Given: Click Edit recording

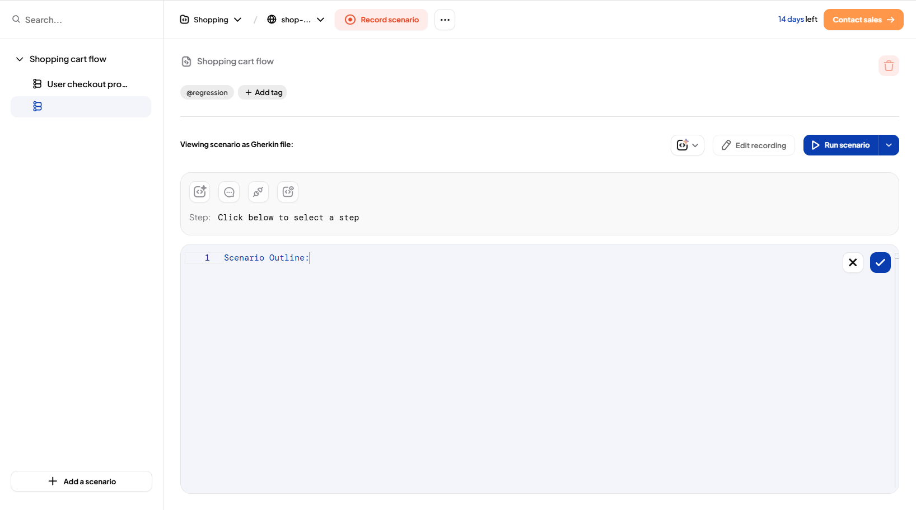Looking at the screenshot, I should (754, 145).
